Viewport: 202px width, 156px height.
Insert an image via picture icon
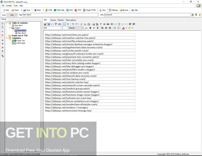93,24
